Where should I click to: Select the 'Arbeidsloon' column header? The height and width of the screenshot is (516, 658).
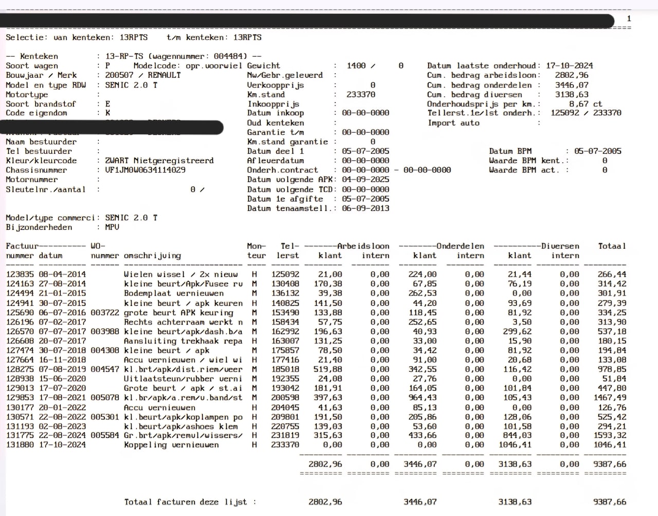(363, 246)
